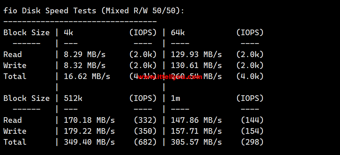The image size is (340, 155).
Task: Select the 4k block size header
Action: click(x=68, y=33)
